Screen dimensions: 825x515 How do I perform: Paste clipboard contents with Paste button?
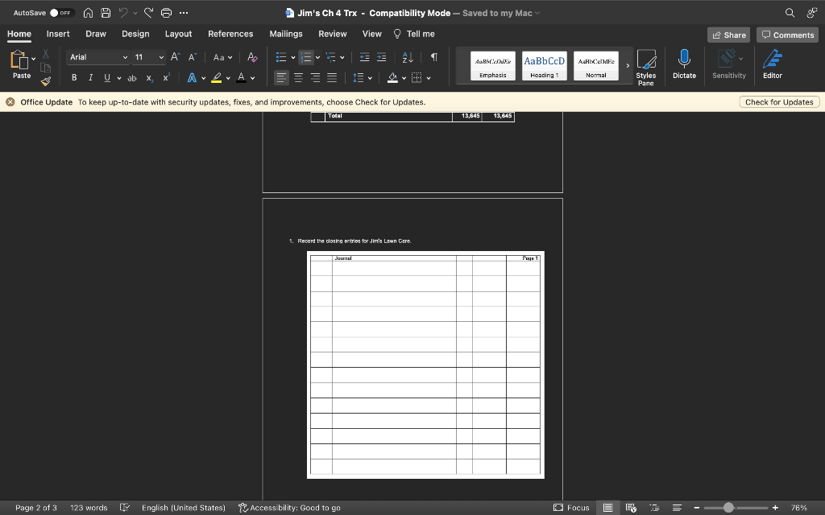point(22,64)
